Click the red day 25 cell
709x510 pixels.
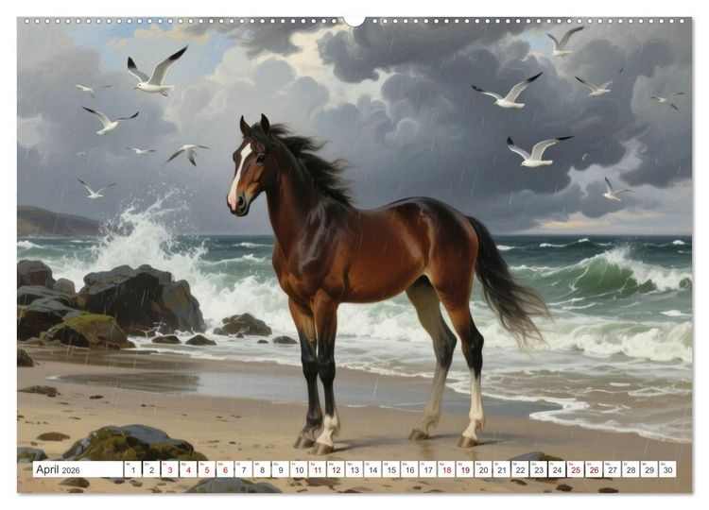tap(576, 468)
